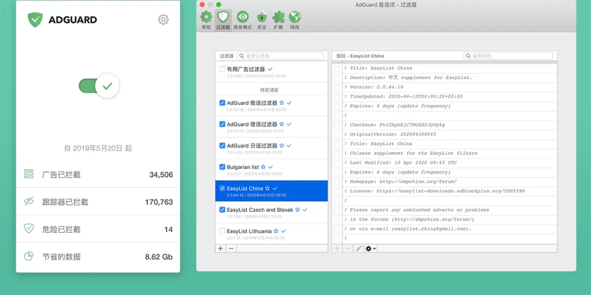
Task: Click checkmark icon beside AdGuard 日语过滤器
Action: pyautogui.click(x=289, y=145)
